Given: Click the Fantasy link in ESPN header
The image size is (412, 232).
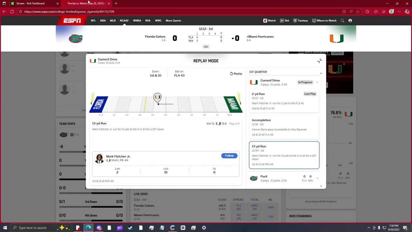Looking at the screenshot, I should pos(300,21).
